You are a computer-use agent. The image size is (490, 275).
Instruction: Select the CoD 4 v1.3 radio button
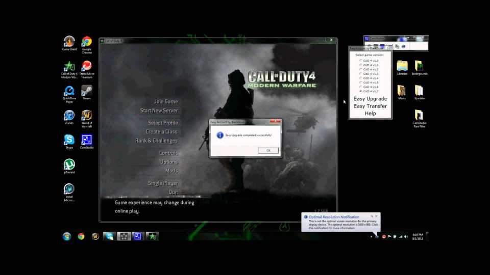[361, 74]
